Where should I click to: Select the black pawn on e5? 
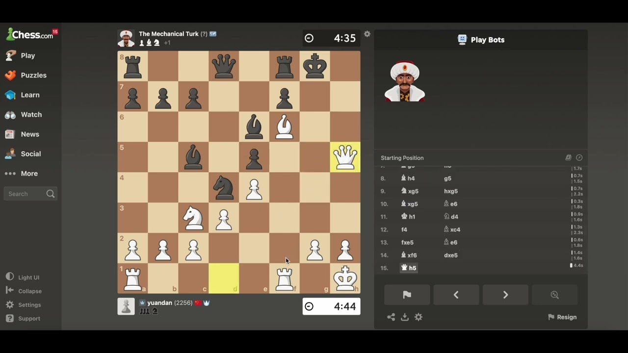[x=254, y=157]
